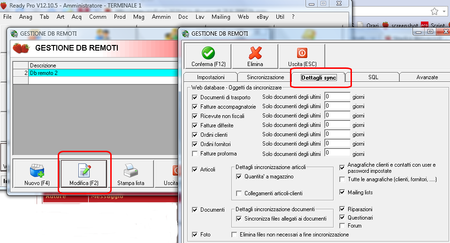Screen dimensions: 450x243
Task: Uncheck Fatture accompagnatorie checkbox
Action: pos(195,107)
